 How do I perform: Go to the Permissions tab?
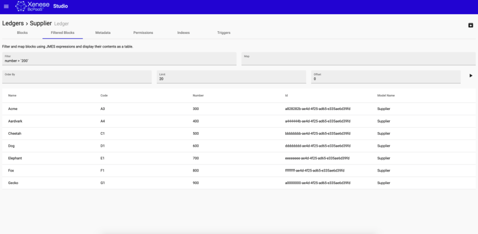tap(143, 33)
